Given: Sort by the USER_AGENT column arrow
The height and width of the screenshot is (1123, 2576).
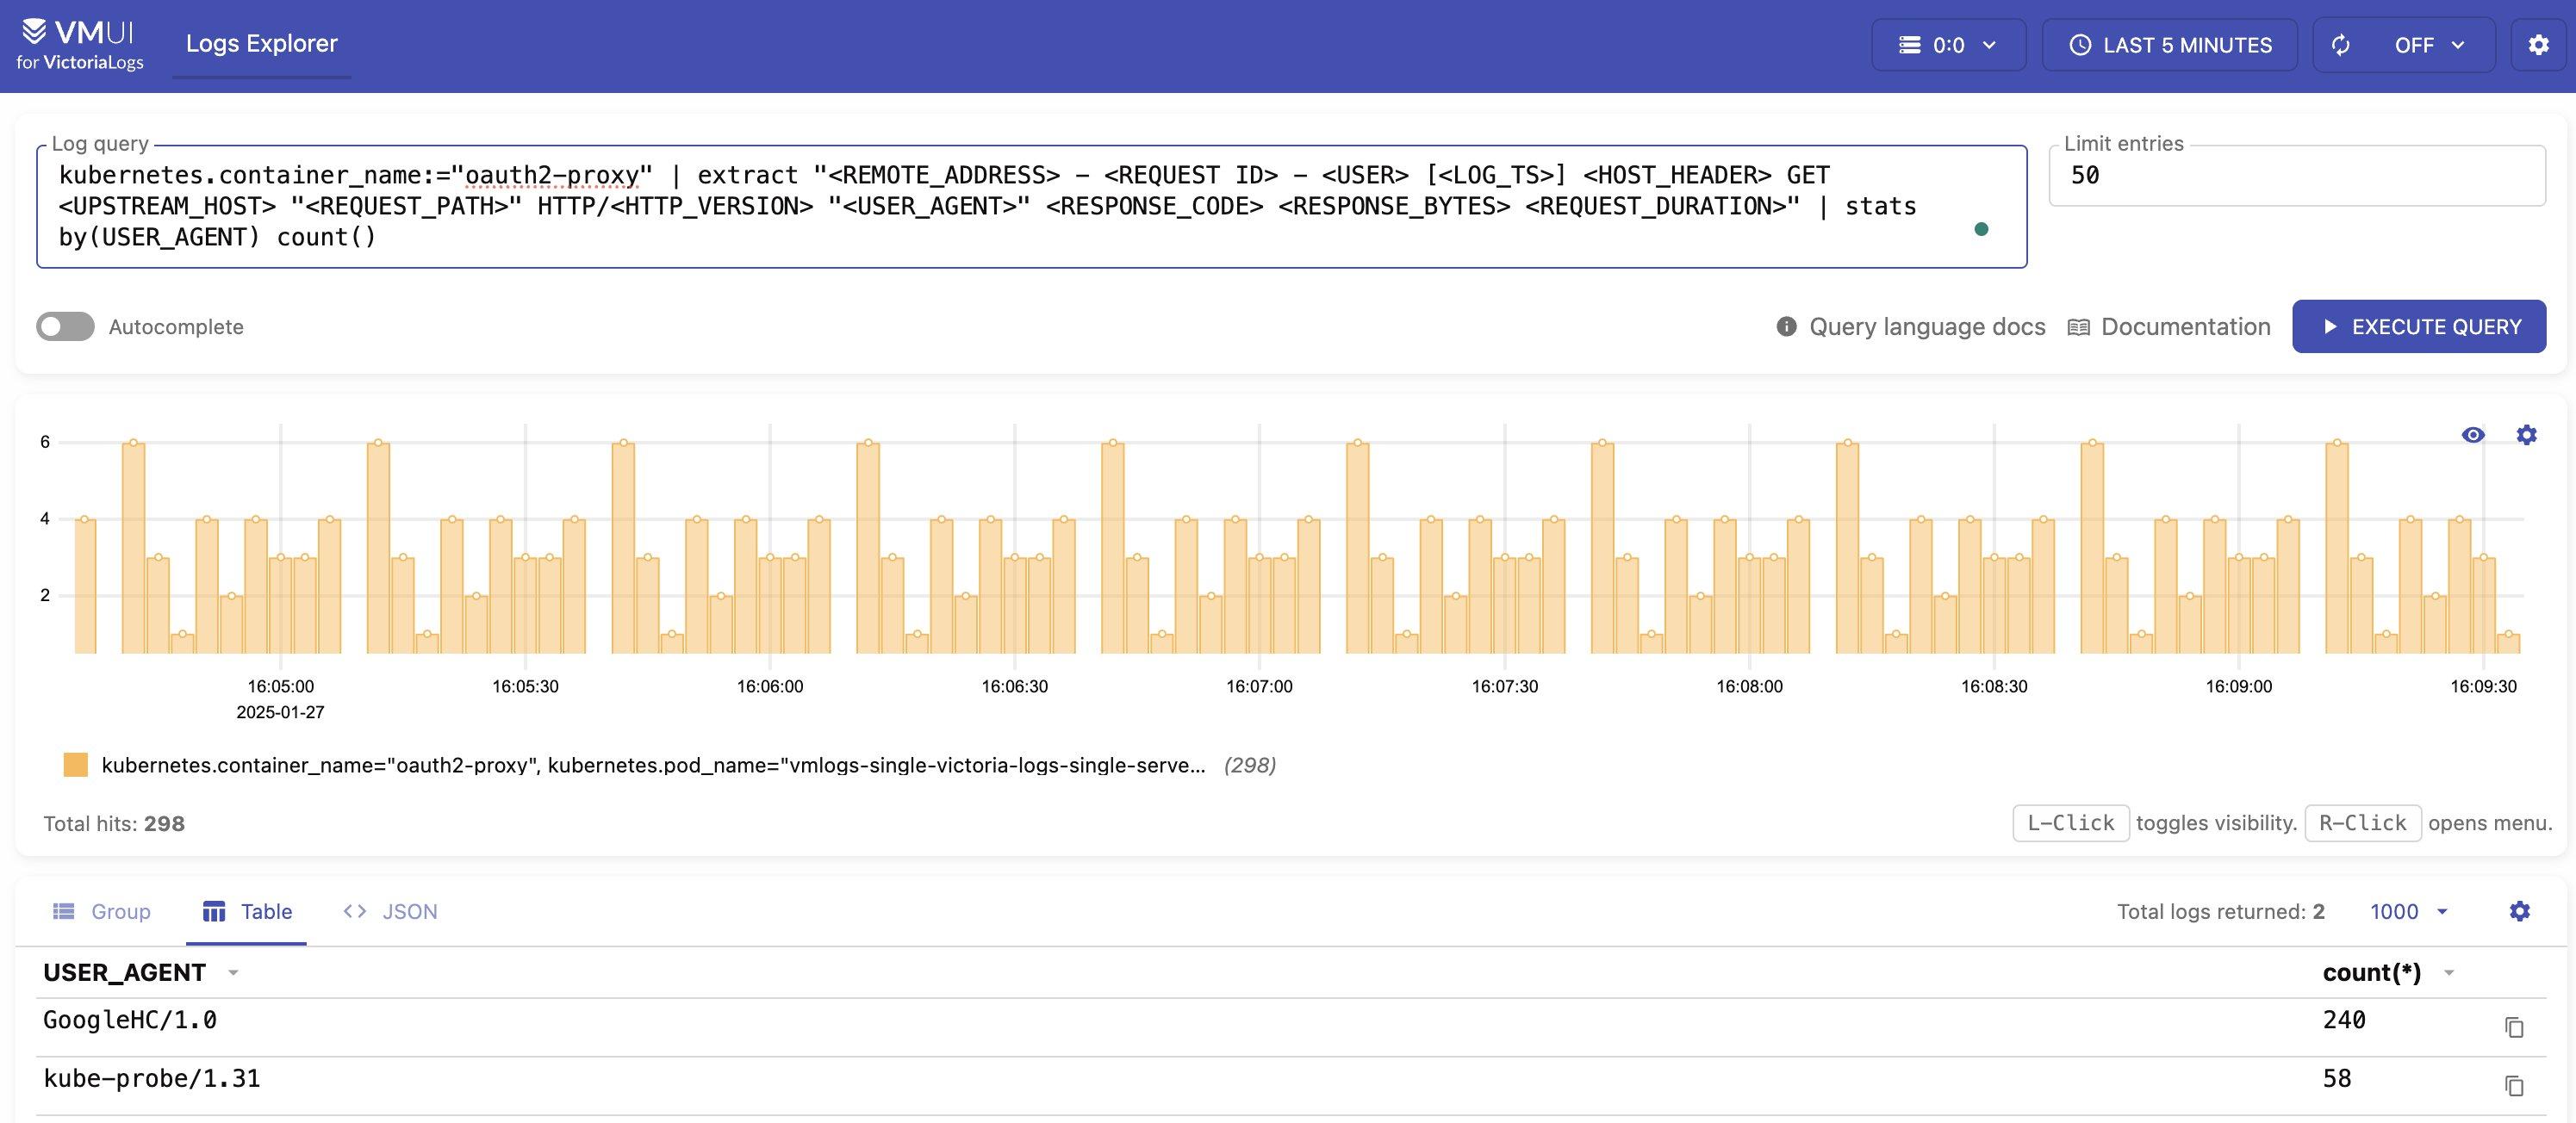Looking at the screenshot, I should [233, 973].
